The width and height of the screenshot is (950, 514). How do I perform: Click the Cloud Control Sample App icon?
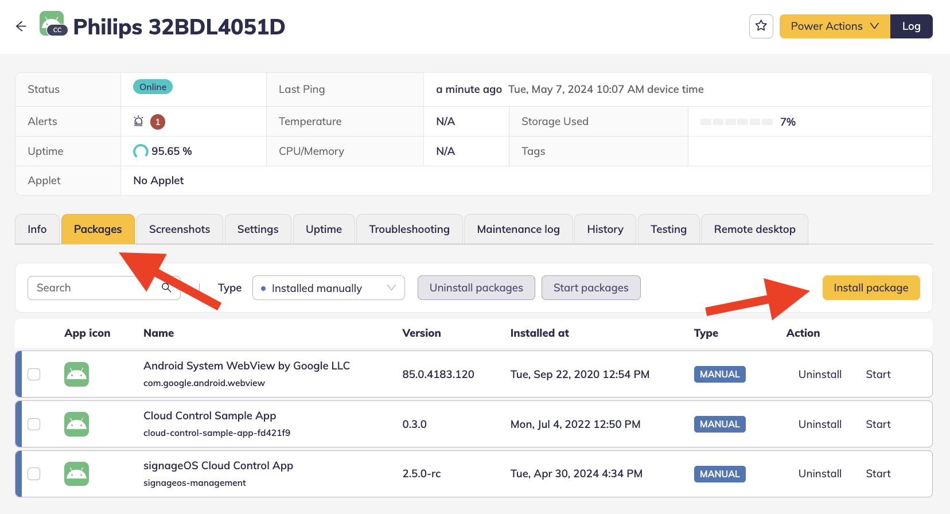[76, 424]
